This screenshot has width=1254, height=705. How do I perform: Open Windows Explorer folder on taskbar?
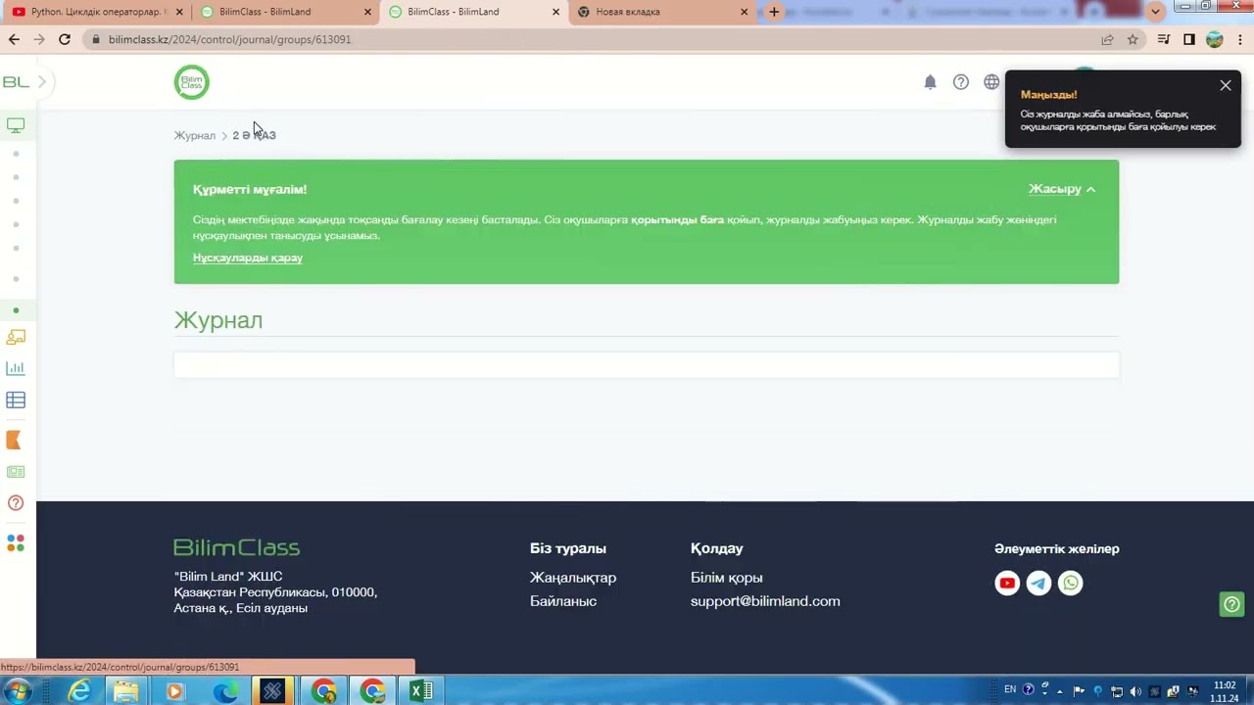coord(126,691)
